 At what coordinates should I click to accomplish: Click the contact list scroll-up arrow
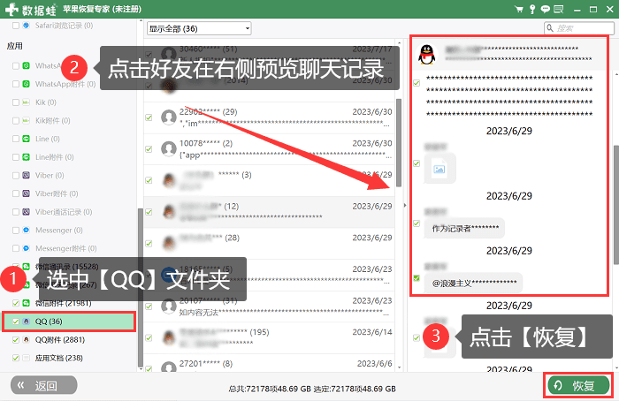(x=399, y=42)
